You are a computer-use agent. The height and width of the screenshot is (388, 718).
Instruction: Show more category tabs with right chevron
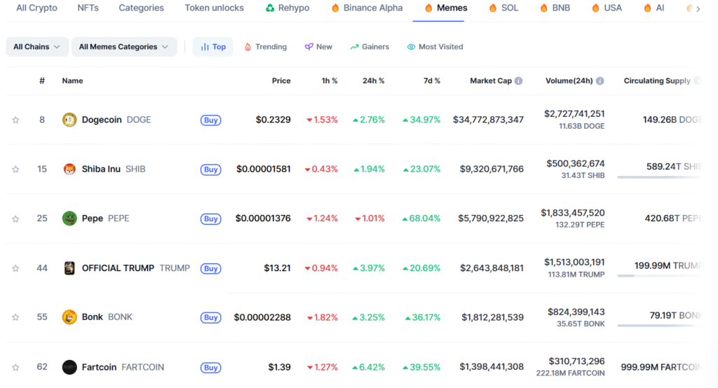[x=698, y=8]
